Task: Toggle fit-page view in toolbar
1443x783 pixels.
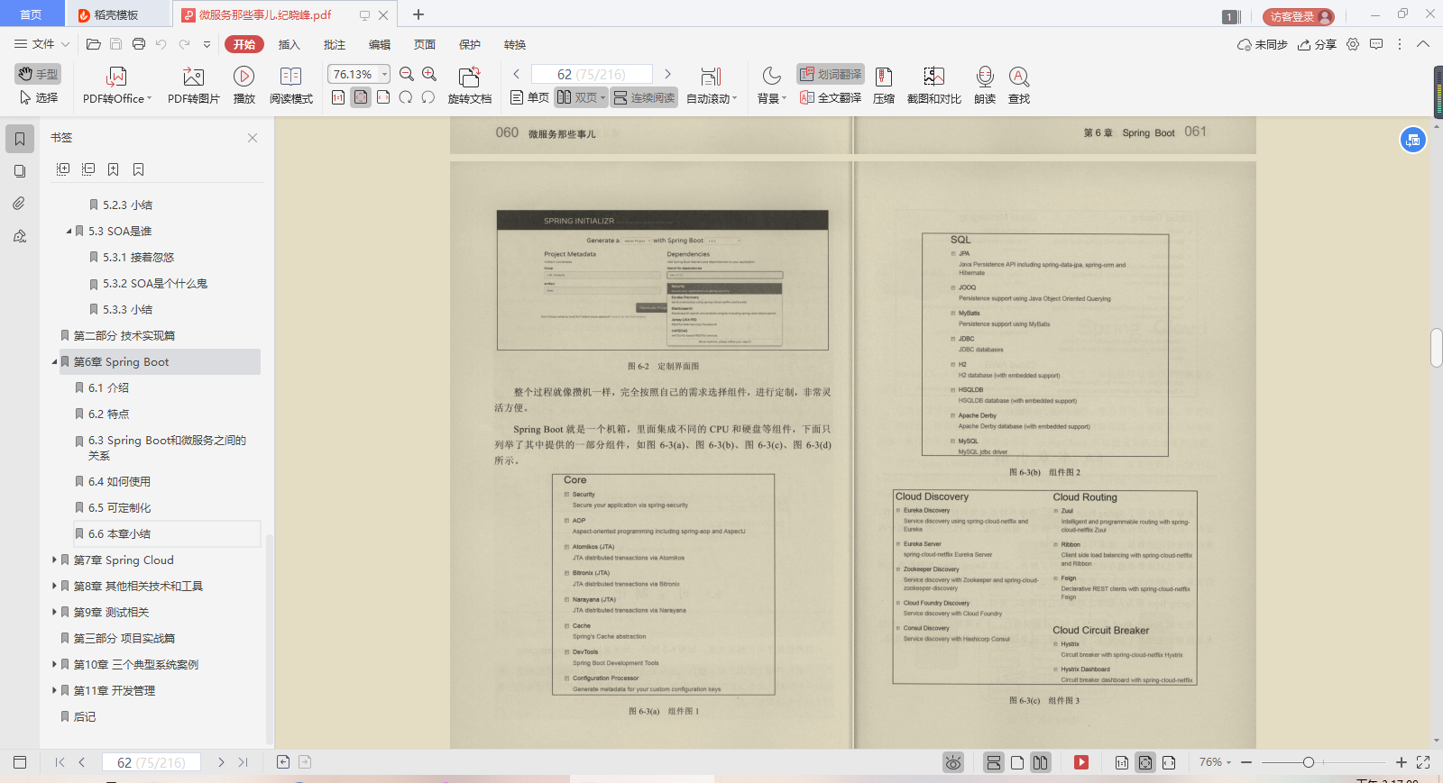Action: click(x=361, y=97)
